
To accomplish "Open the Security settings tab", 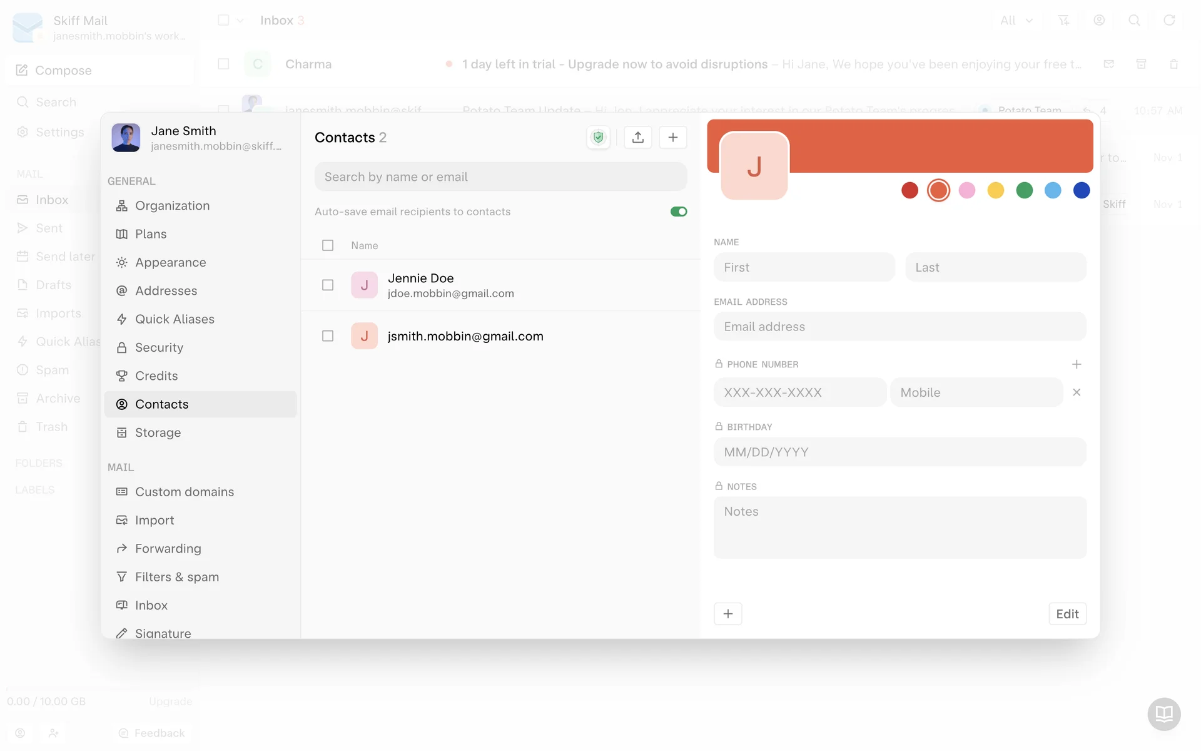I will [x=159, y=347].
